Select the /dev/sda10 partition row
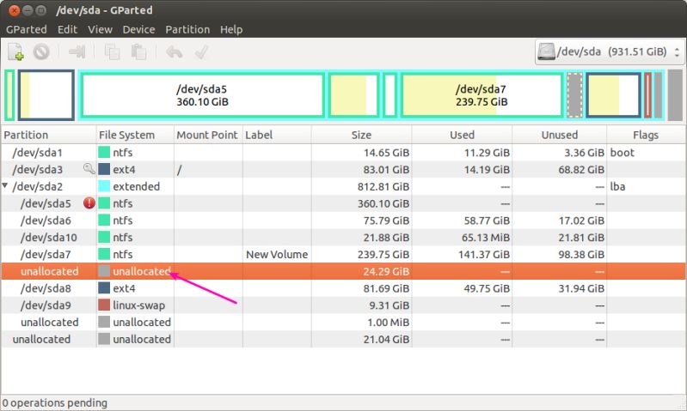The height and width of the screenshot is (411, 687). tap(344, 238)
